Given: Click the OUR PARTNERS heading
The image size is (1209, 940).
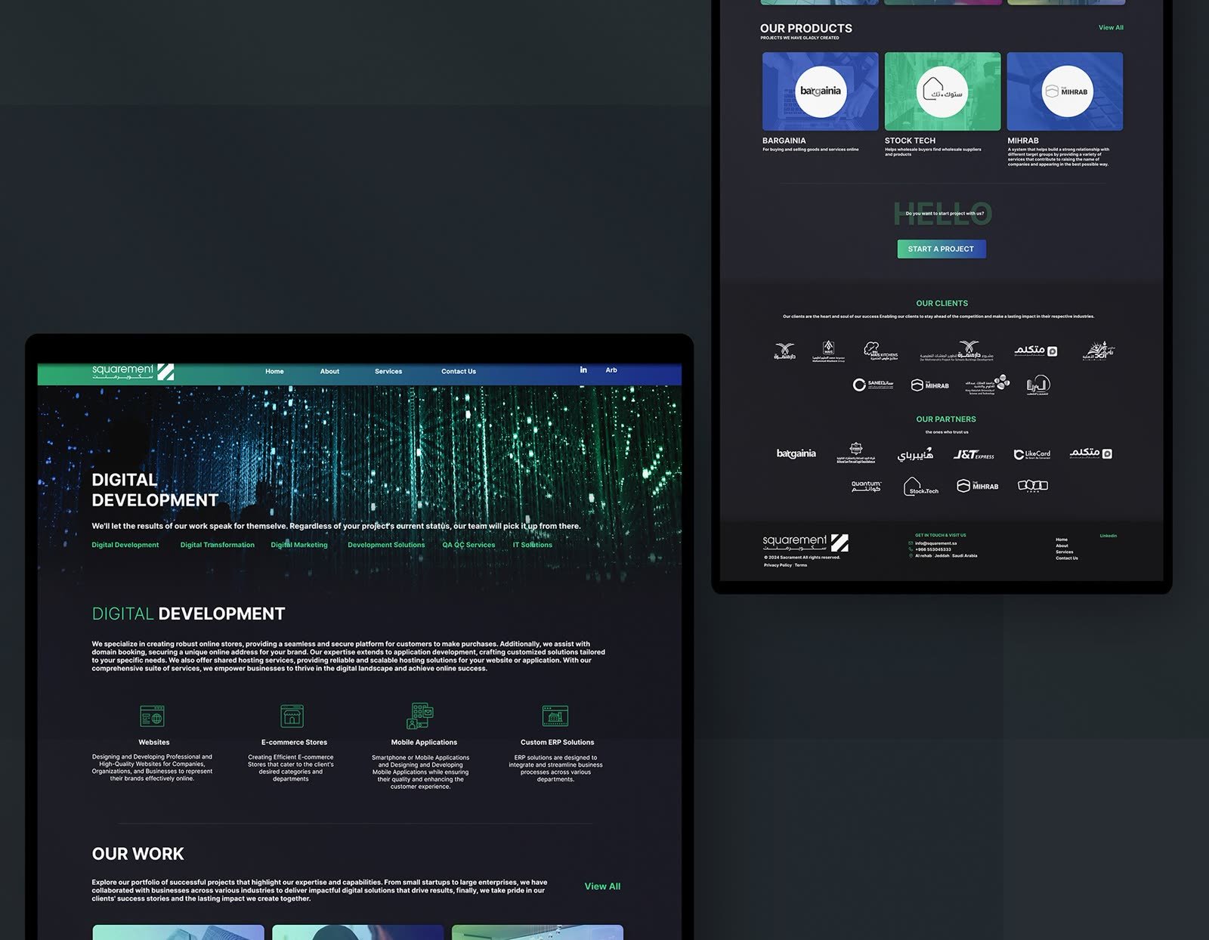Looking at the screenshot, I should pyautogui.click(x=946, y=419).
